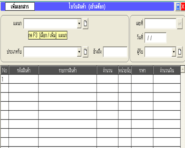Click the set button next to เลขที่
The width and height of the screenshot is (185, 148).
[x=180, y=24]
